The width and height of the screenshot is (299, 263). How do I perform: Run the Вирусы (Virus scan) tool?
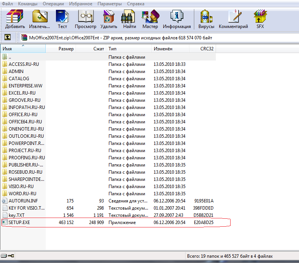tap(206, 16)
